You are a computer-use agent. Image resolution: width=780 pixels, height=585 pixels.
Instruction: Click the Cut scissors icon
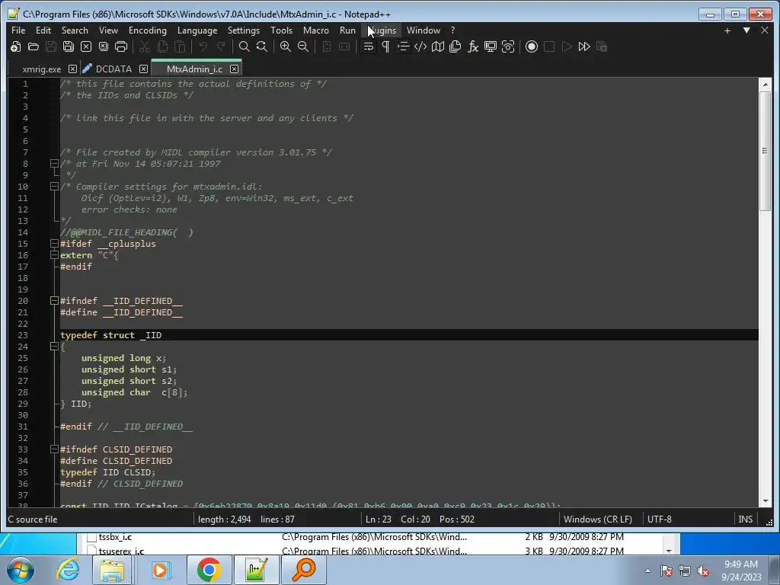point(145,46)
